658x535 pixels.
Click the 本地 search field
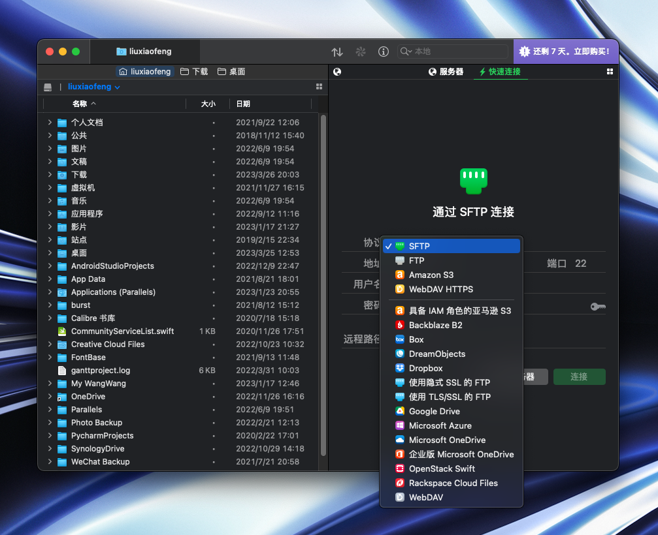pos(452,52)
